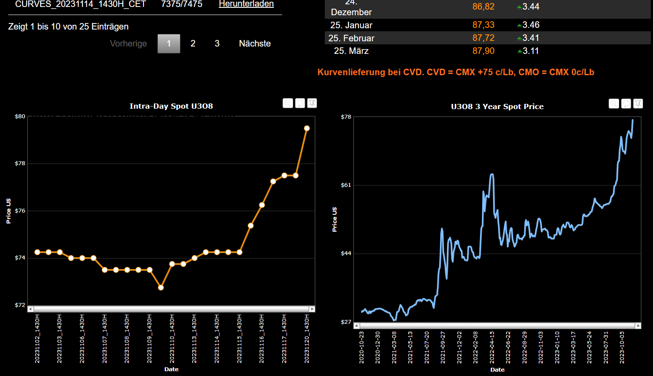
Task: Click the Intra-Day chart horizontal scrollbar track
Action: (x=171, y=309)
